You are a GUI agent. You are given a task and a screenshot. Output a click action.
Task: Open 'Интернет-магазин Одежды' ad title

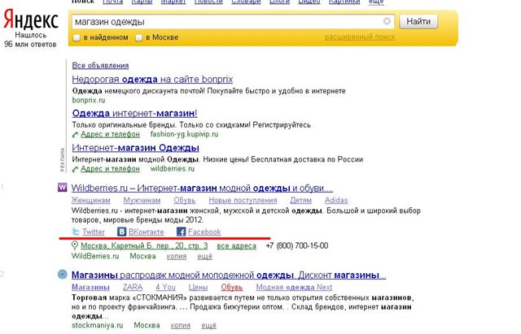[136, 148]
